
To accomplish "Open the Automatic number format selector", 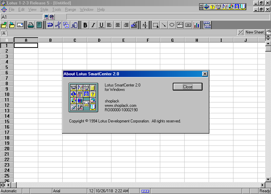I will (x=11, y=191).
